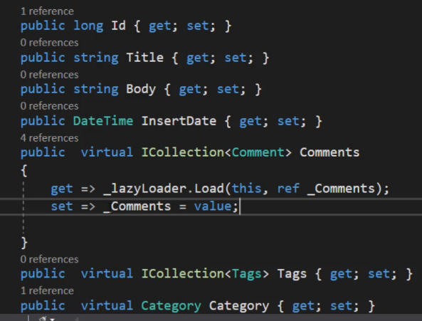Click the Tags type inside ICollection<Tags>
This screenshot has width=422, height=321.
[x=247, y=274]
